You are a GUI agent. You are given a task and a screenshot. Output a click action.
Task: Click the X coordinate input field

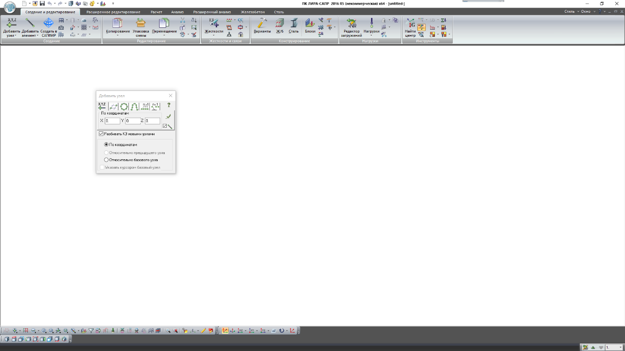(112, 121)
